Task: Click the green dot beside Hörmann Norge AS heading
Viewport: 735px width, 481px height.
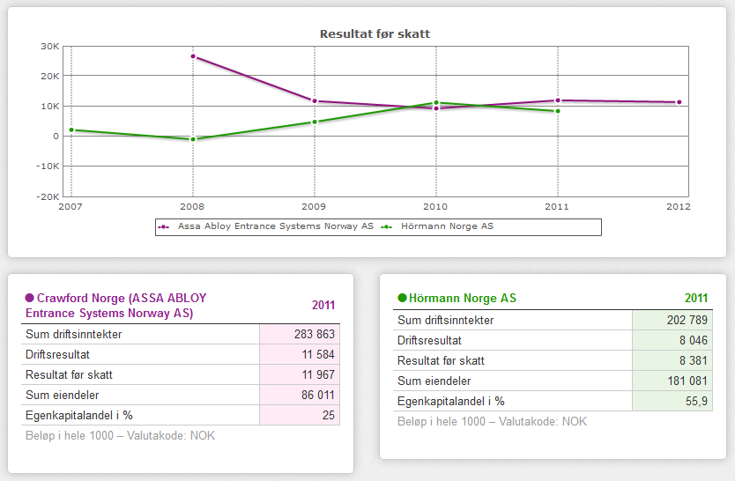Action: (x=402, y=298)
